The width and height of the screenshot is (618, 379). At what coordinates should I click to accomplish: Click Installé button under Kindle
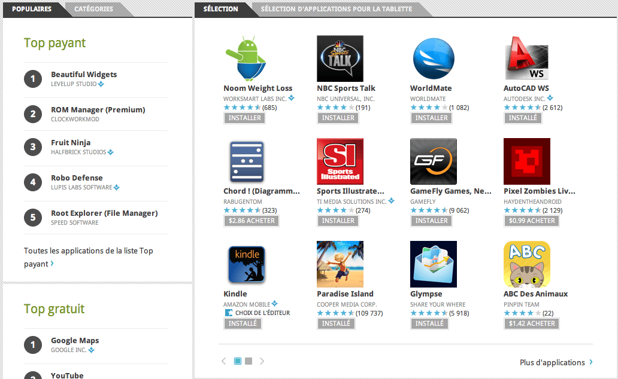pos(243,323)
